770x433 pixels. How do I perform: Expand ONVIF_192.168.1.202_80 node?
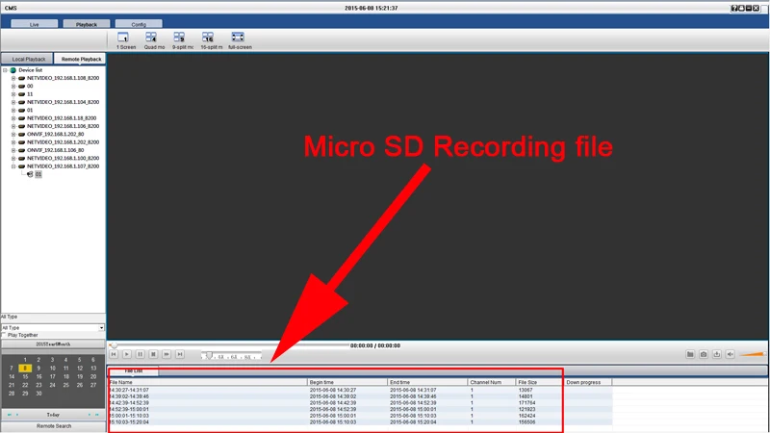13,134
